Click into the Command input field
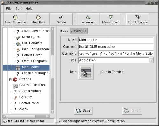 click(x=116, y=53)
